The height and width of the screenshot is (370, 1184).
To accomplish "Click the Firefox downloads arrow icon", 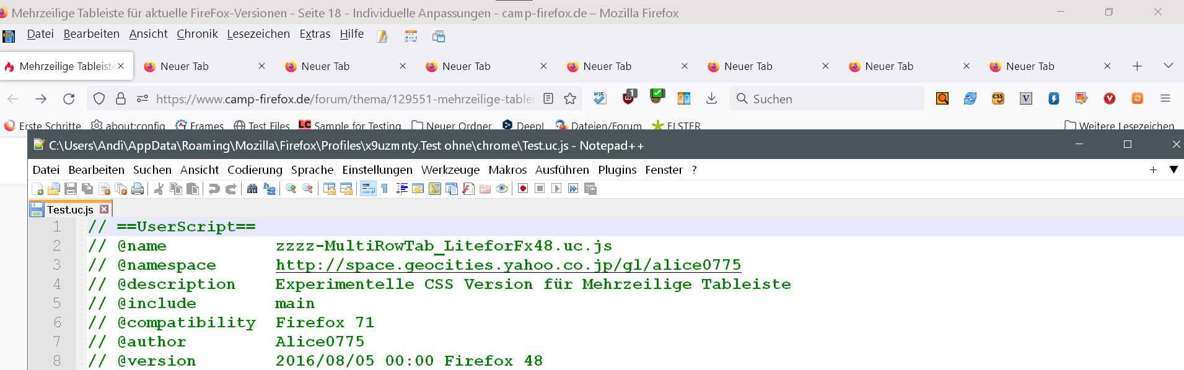I will 712,98.
